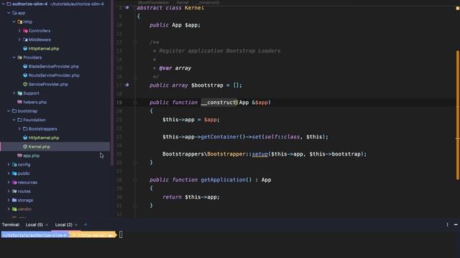Image resolution: width=460 pixels, height=258 pixels.
Task: Click the getContainer method call
Action: click(x=220, y=137)
